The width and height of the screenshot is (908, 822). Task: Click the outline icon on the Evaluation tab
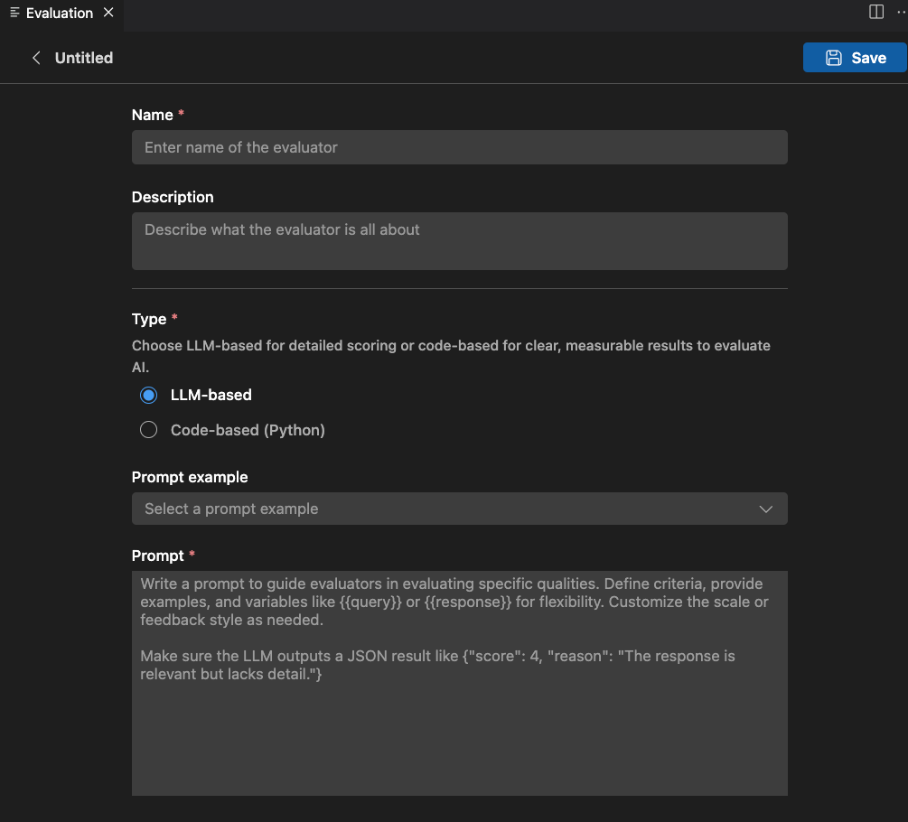coord(13,13)
